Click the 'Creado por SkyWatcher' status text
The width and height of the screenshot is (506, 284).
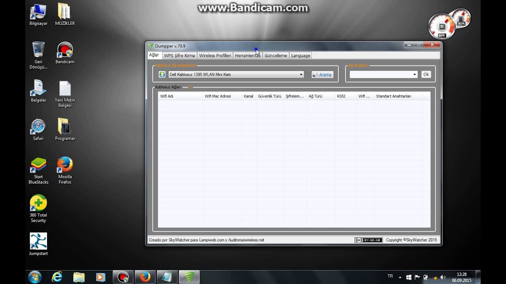[x=206, y=240]
